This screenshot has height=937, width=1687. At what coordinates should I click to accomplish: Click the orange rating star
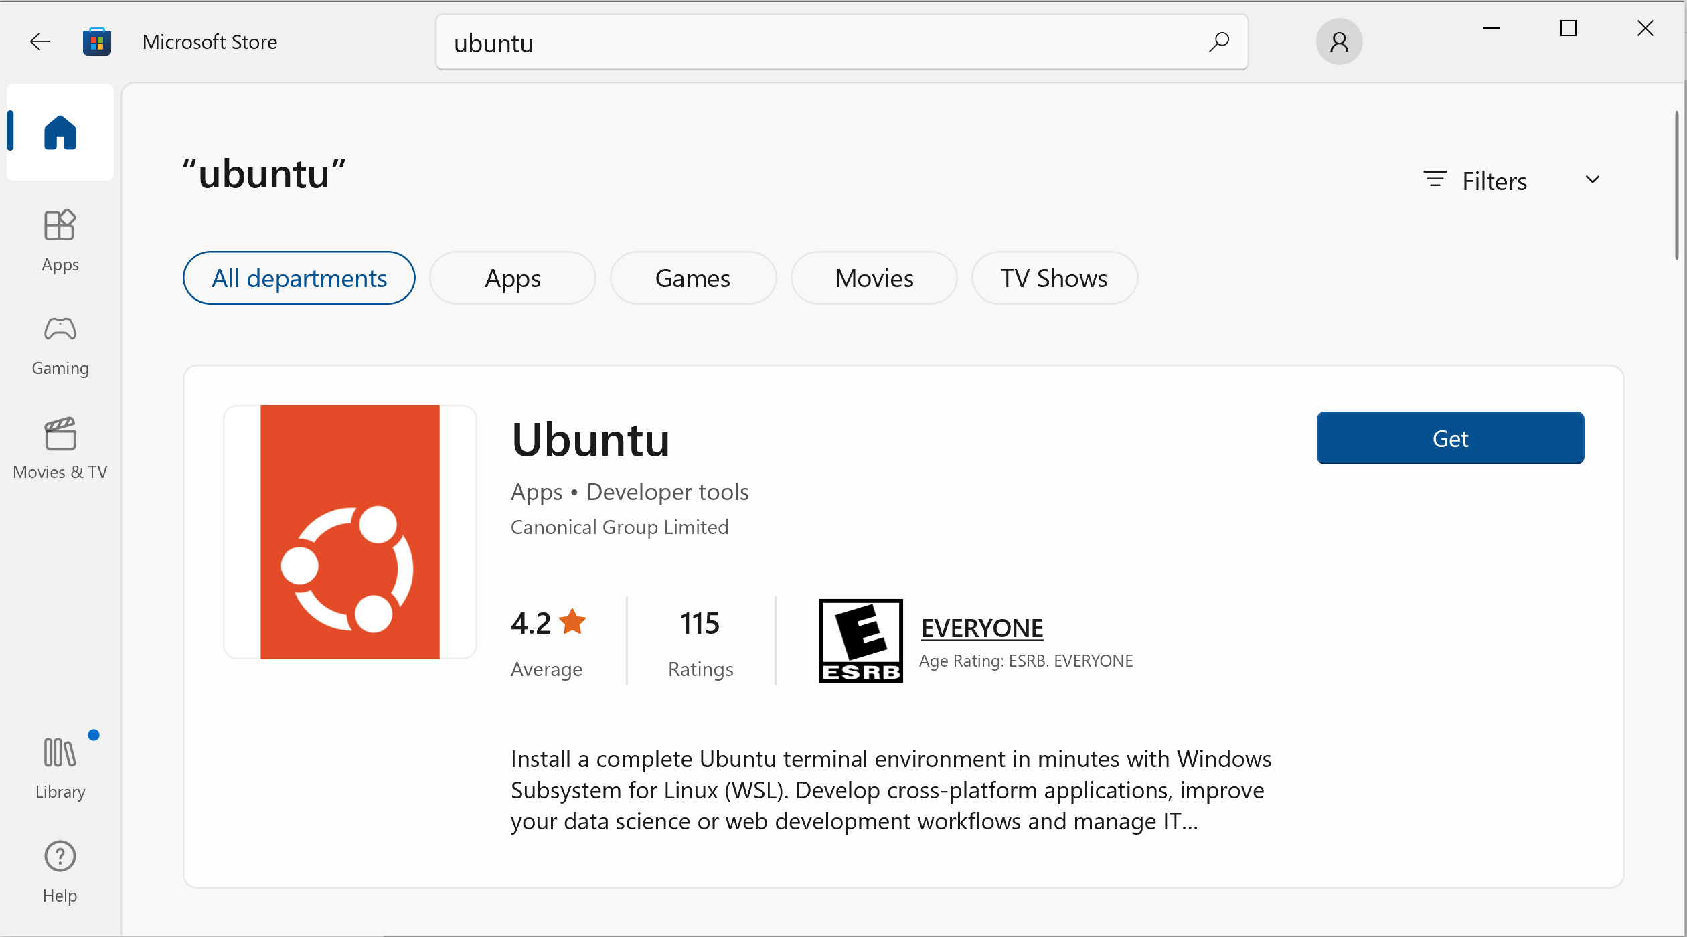[x=572, y=622]
